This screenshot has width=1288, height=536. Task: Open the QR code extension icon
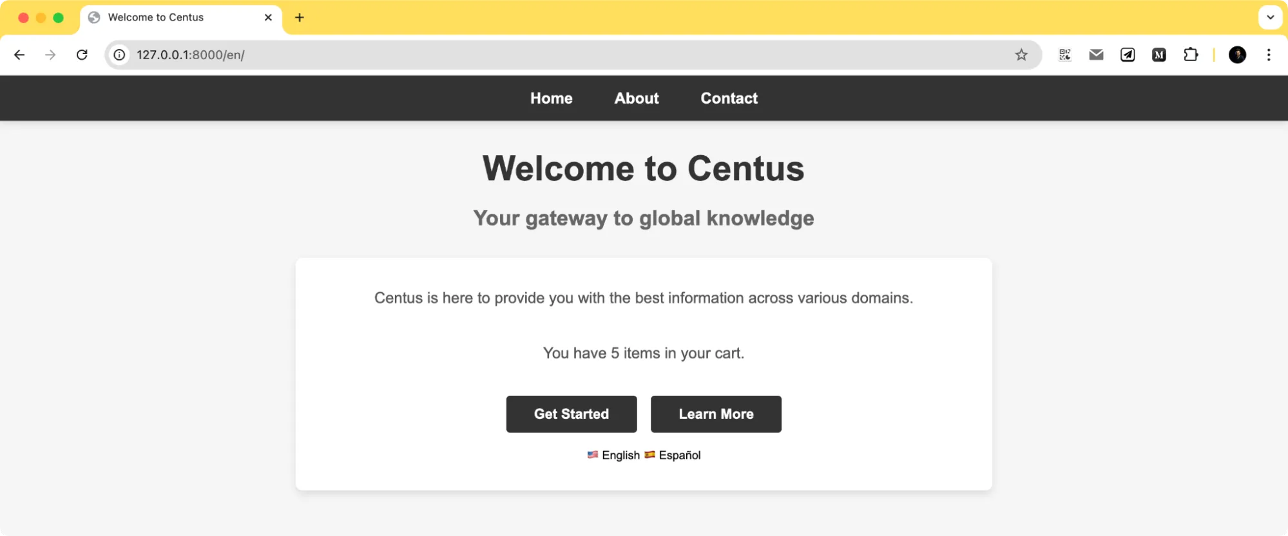(x=1065, y=55)
